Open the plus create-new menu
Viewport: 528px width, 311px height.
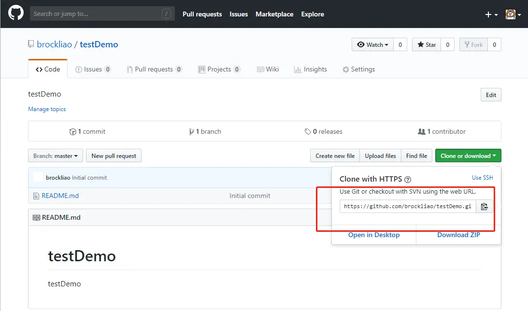tap(491, 14)
